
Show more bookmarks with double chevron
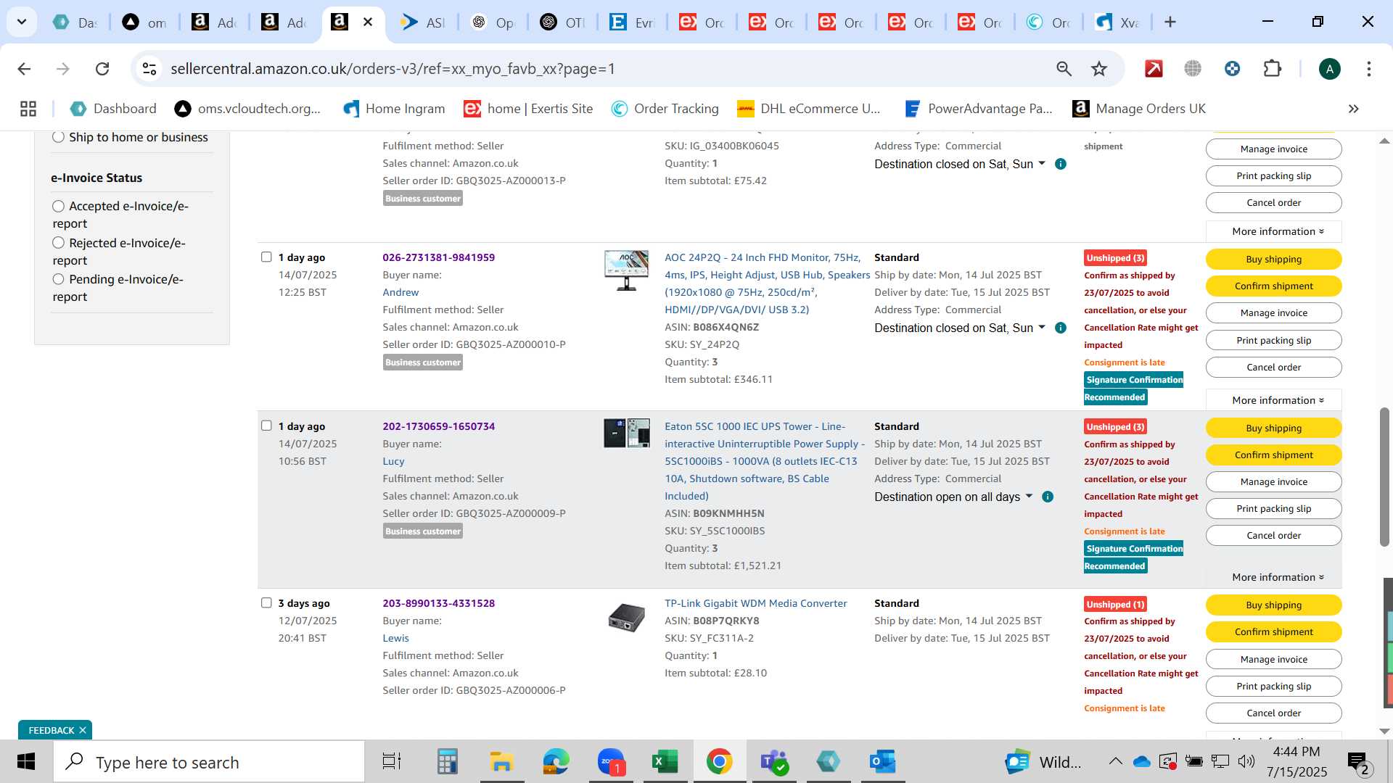1353,109
